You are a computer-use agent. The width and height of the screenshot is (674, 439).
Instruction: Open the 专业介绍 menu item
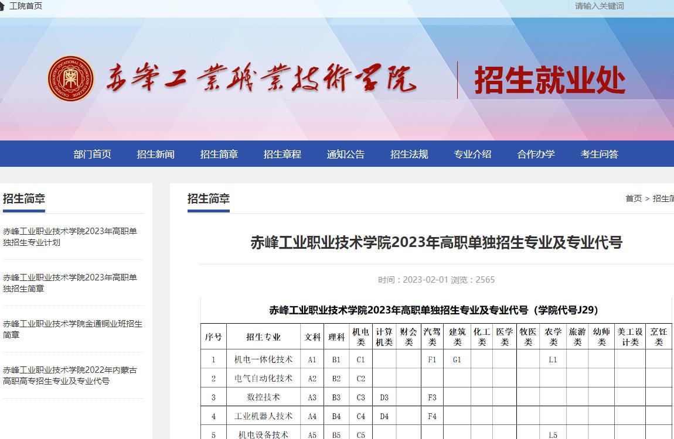point(472,154)
